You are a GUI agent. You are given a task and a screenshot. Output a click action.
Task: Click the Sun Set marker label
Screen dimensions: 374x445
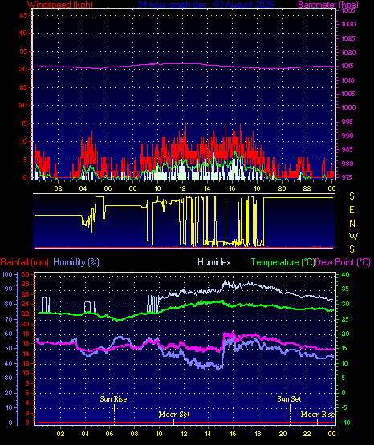289,399
